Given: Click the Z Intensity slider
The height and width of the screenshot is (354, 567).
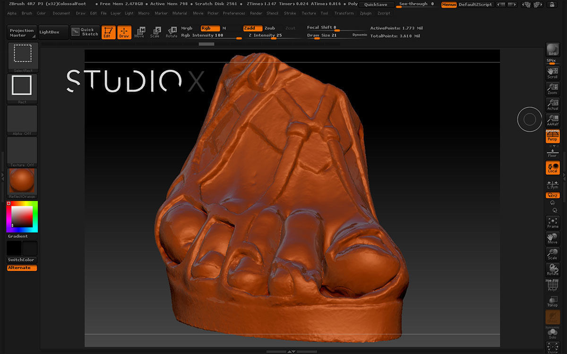Looking at the screenshot, I should coord(274,35).
